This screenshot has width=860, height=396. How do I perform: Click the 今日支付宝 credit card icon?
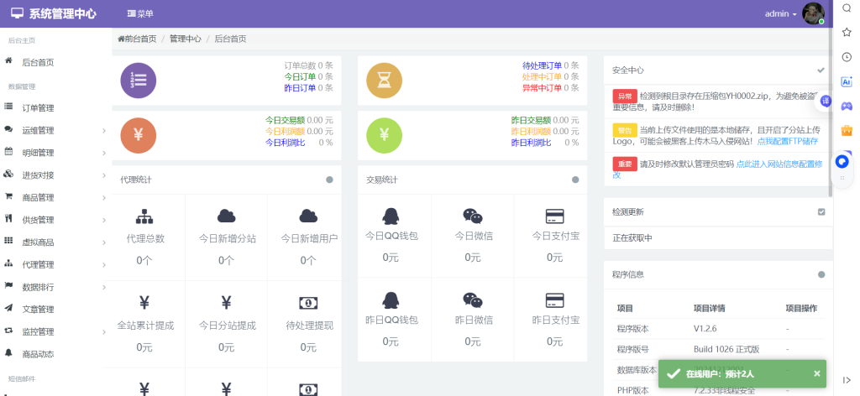[554, 216]
